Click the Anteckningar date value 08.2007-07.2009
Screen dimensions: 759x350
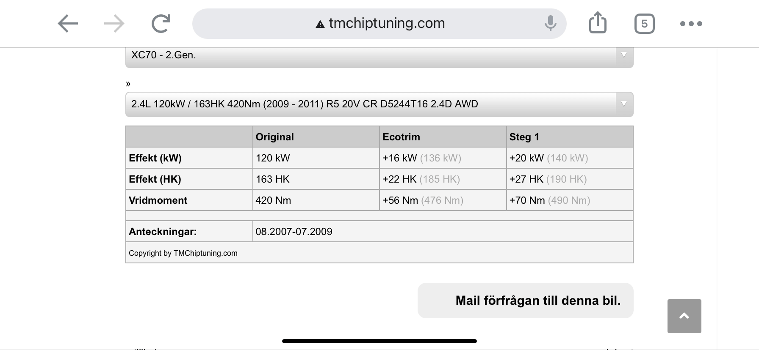[294, 232]
